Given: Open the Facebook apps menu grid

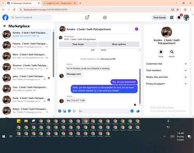Looking at the screenshot, I should click(x=171, y=17).
